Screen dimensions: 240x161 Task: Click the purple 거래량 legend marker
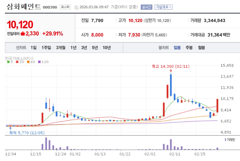point(225,139)
